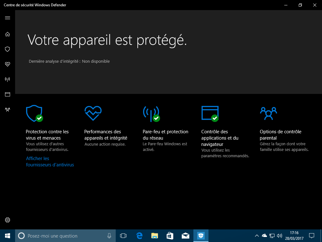Open the Action Center notifications
This screenshot has height=242, width=322.
coord(312,236)
